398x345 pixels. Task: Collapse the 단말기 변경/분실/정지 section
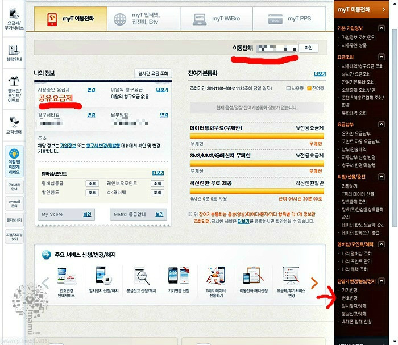click(x=382, y=281)
